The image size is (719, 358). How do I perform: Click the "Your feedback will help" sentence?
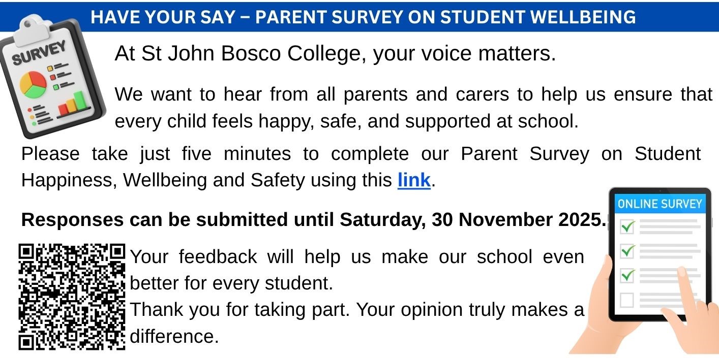[356, 257]
